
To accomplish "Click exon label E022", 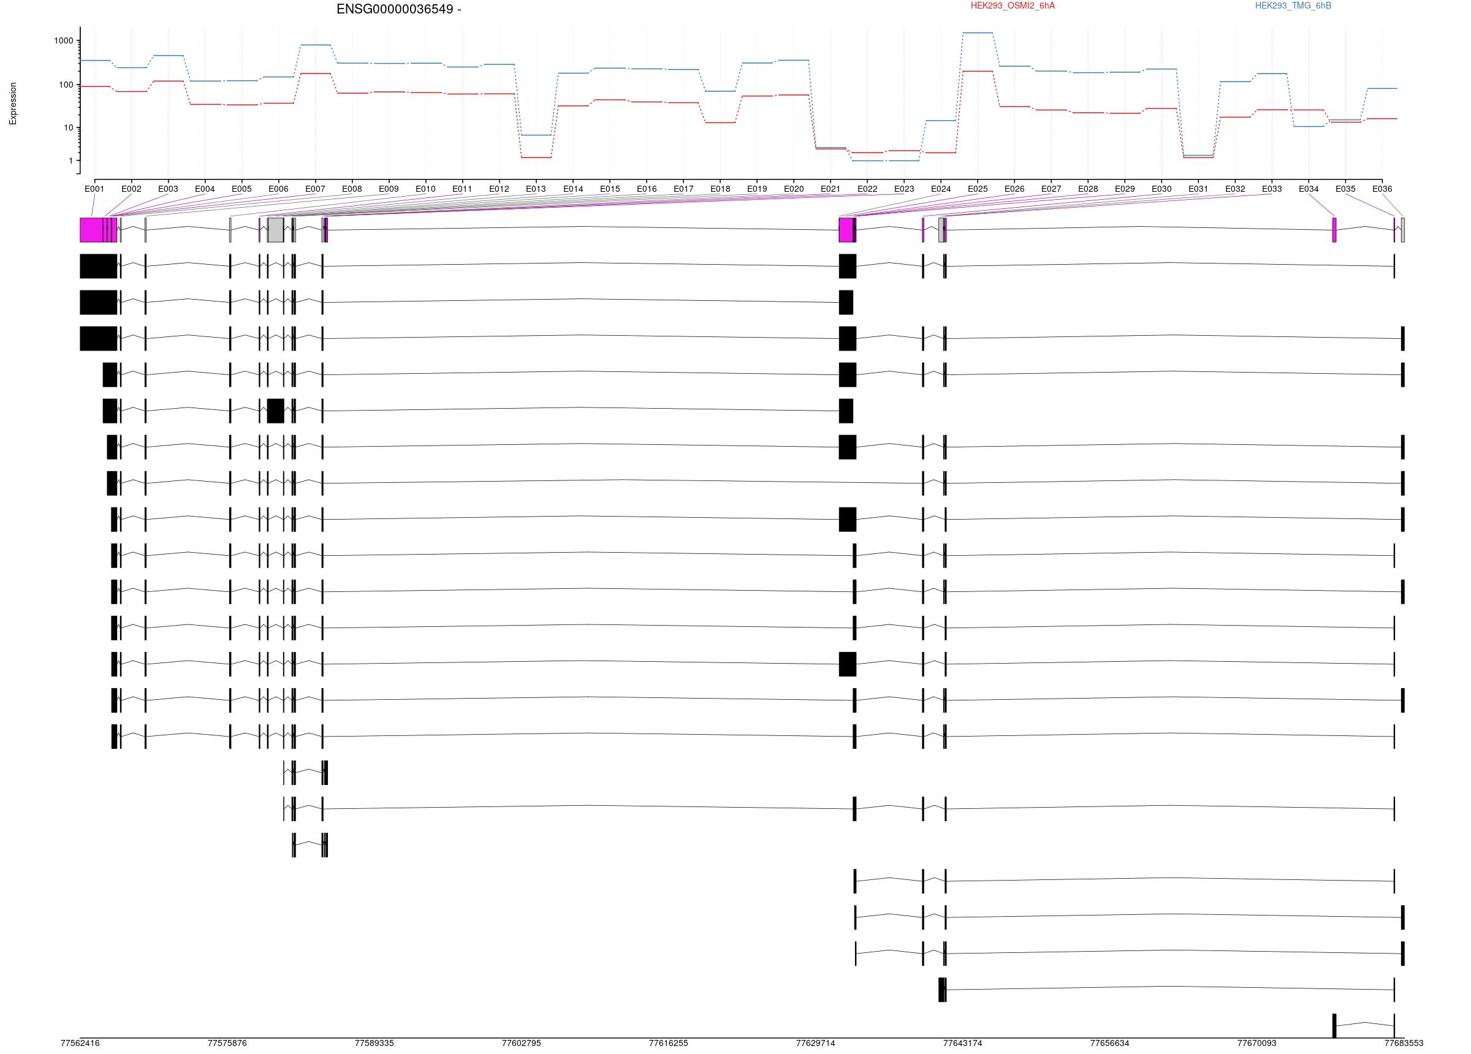I will coord(867,189).
